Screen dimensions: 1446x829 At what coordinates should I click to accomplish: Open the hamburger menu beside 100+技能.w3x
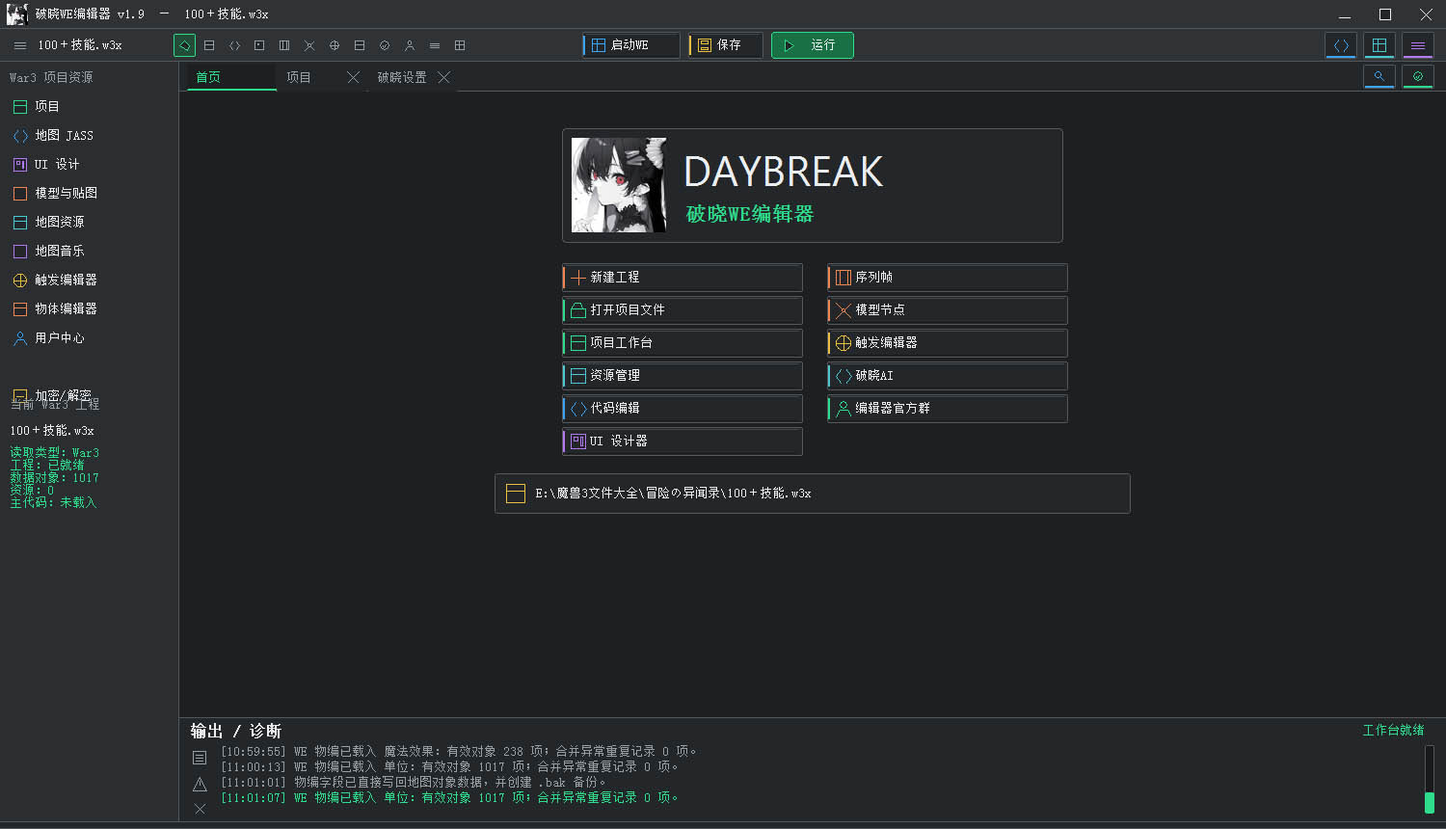coord(20,45)
